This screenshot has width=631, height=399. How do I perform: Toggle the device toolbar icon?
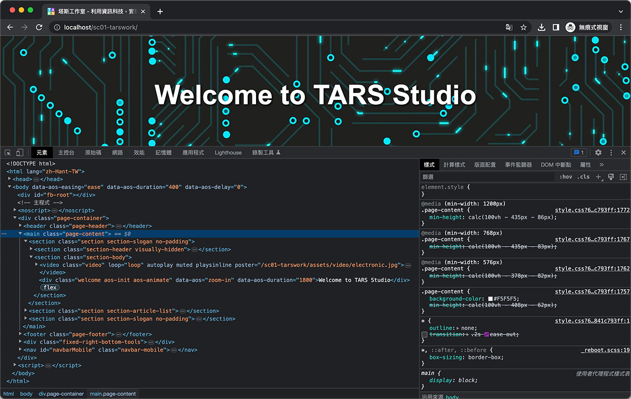(19, 152)
